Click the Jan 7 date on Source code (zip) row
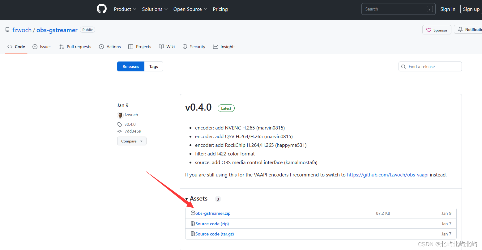This screenshot has height=250, width=482. coord(446,224)
